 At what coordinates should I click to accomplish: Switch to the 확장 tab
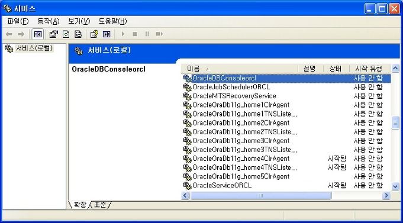point(80,205)
